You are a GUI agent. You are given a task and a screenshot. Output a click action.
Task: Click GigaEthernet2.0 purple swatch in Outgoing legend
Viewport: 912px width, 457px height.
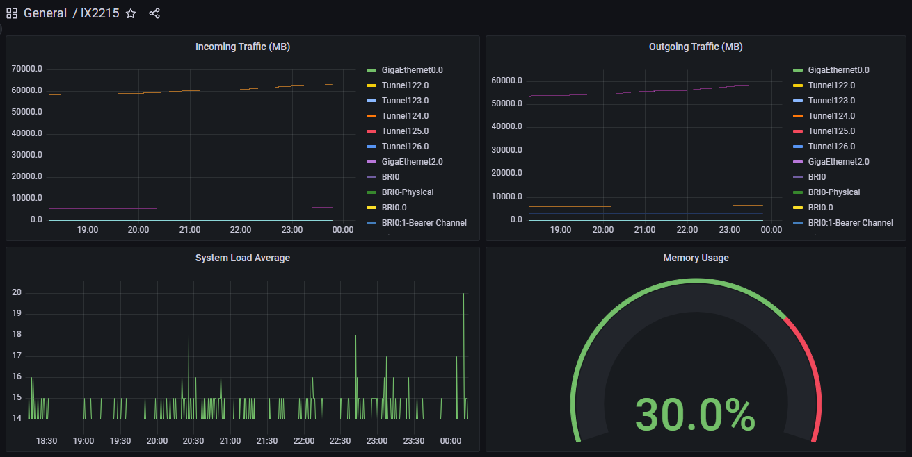(x=797, y=162)
